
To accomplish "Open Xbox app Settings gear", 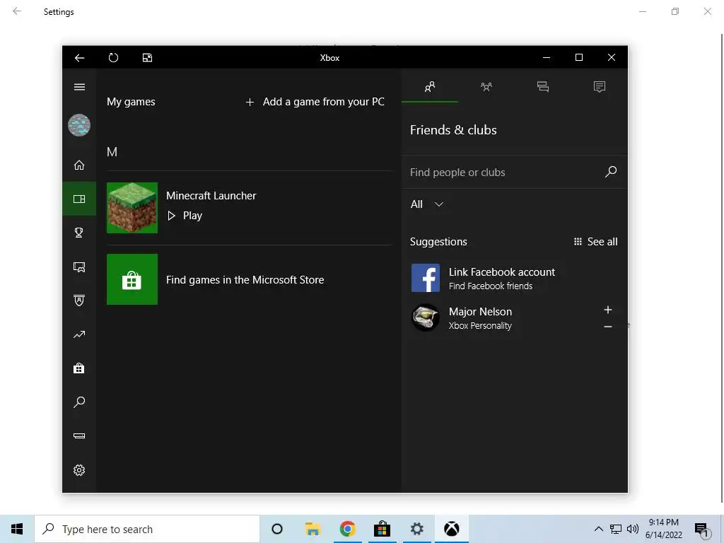I will [x=79, y=470].
